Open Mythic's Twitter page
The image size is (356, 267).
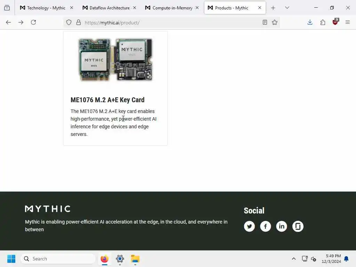pos(249,226)
